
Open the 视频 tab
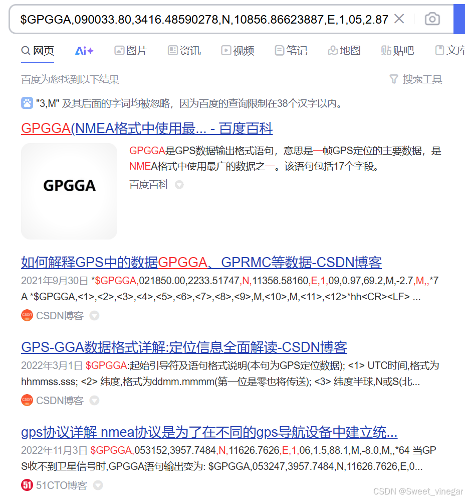click(x=238, y=51)
